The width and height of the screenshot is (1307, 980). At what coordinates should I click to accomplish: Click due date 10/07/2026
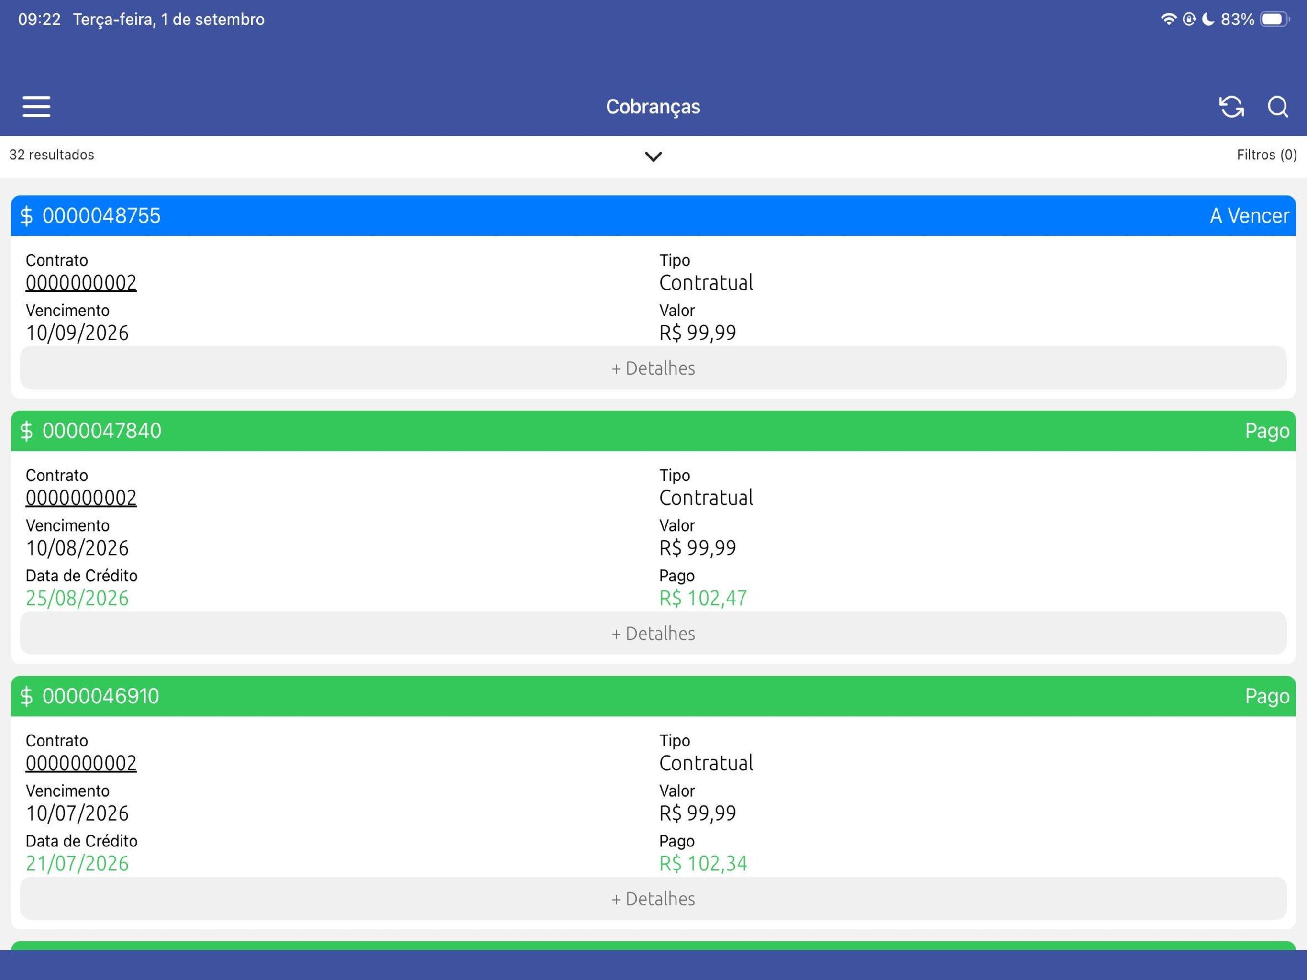click(77, 814)
